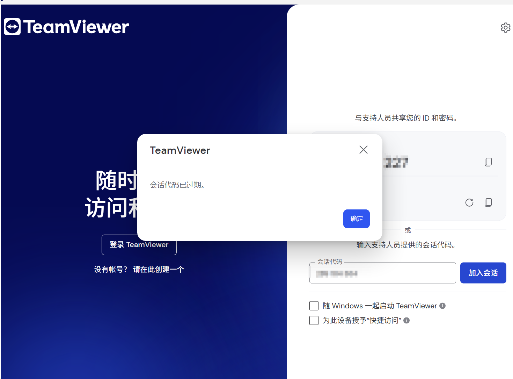Screen dimensions: 513x379
Task: Refresh the password with the circular arrow
Action: 469,202
